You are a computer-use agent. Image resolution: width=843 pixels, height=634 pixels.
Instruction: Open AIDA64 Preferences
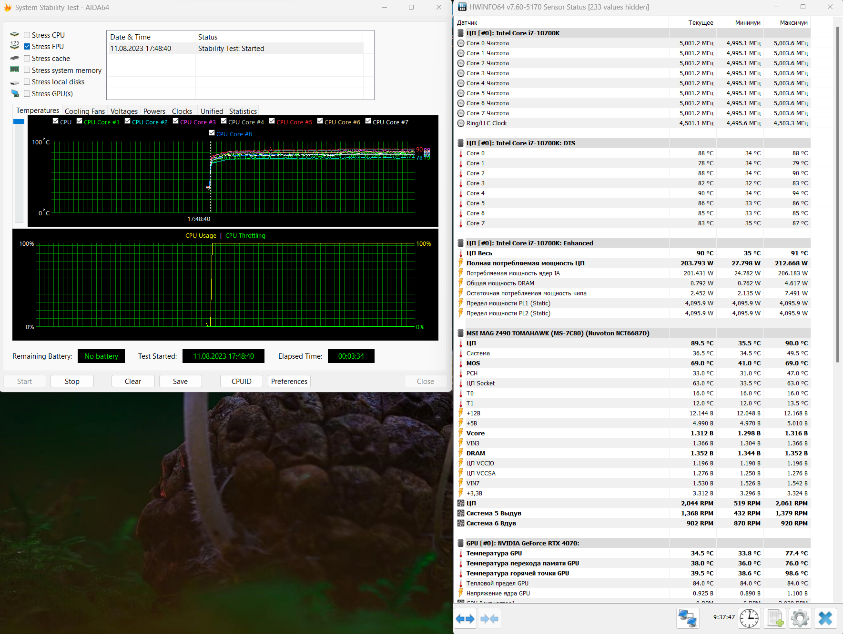coord(289,381)
